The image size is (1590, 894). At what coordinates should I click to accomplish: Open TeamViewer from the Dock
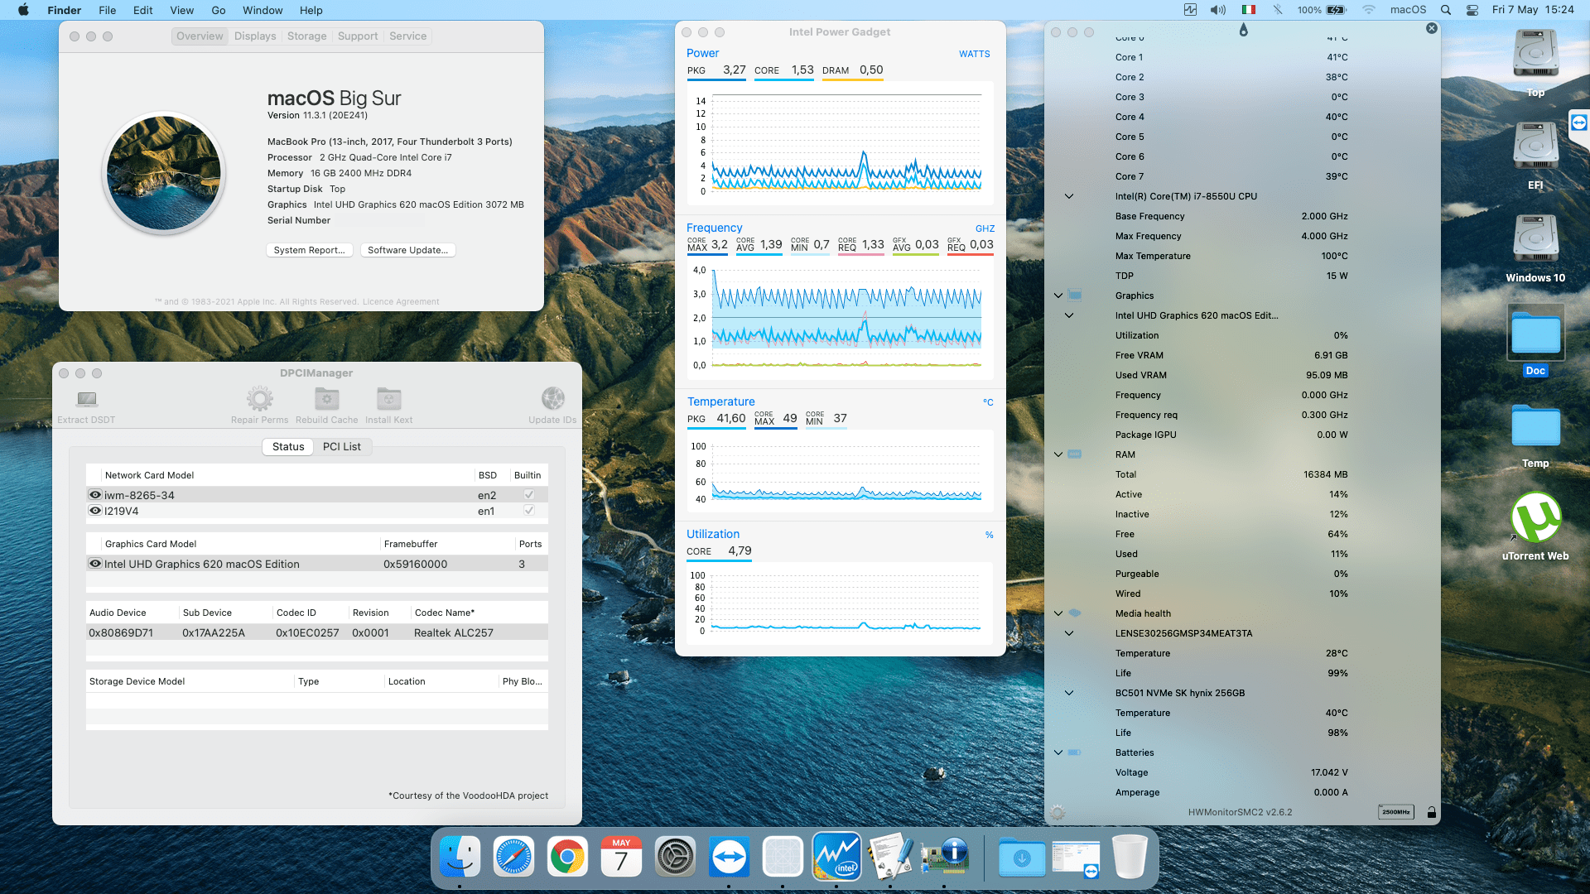pos(729,857)
